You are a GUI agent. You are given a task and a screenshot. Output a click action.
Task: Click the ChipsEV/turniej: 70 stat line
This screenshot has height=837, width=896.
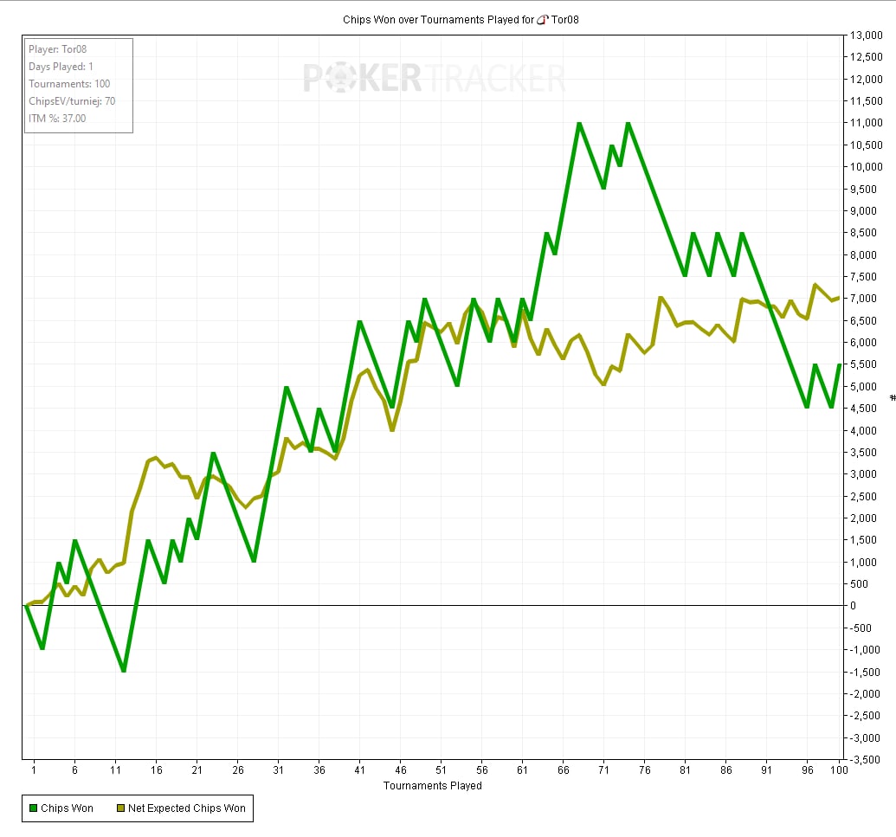click(x=72, y=101)
